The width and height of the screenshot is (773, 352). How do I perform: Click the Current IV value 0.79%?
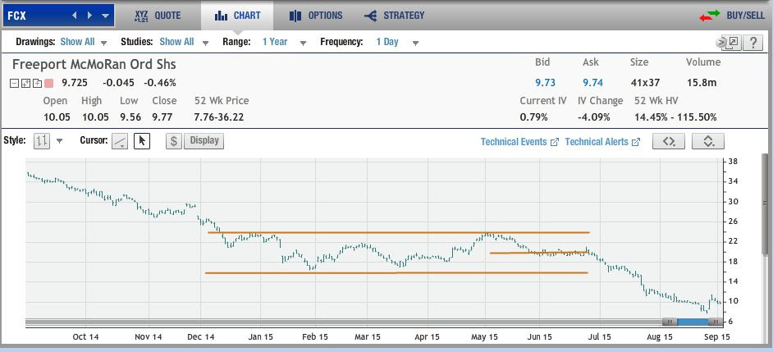(x=534, y=117)
